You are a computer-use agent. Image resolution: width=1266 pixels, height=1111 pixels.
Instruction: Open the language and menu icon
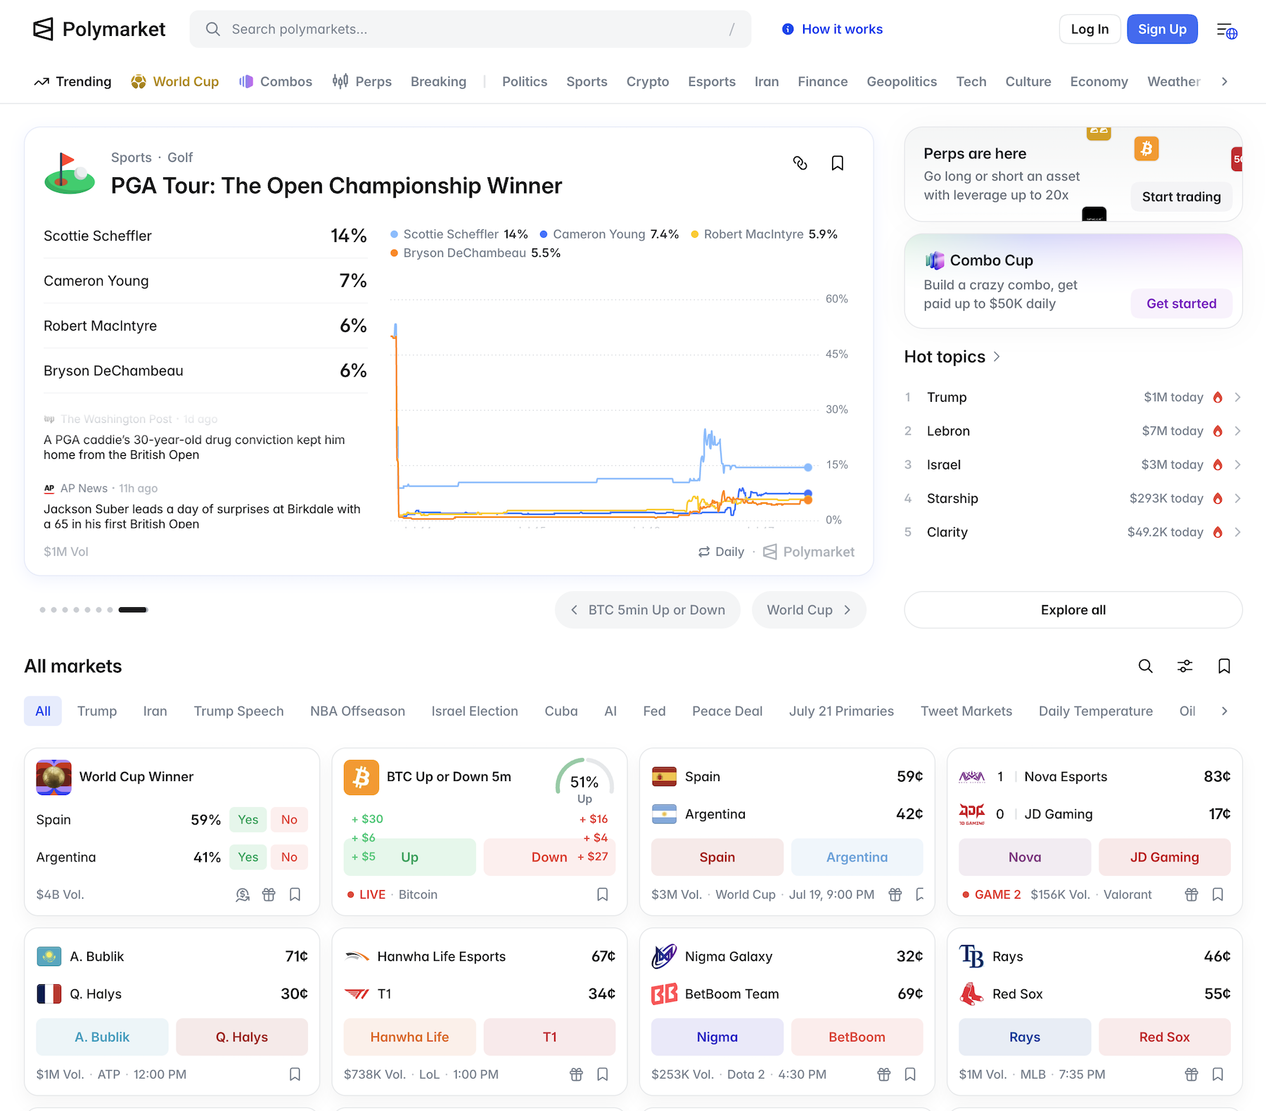[x=1227, y=30]
